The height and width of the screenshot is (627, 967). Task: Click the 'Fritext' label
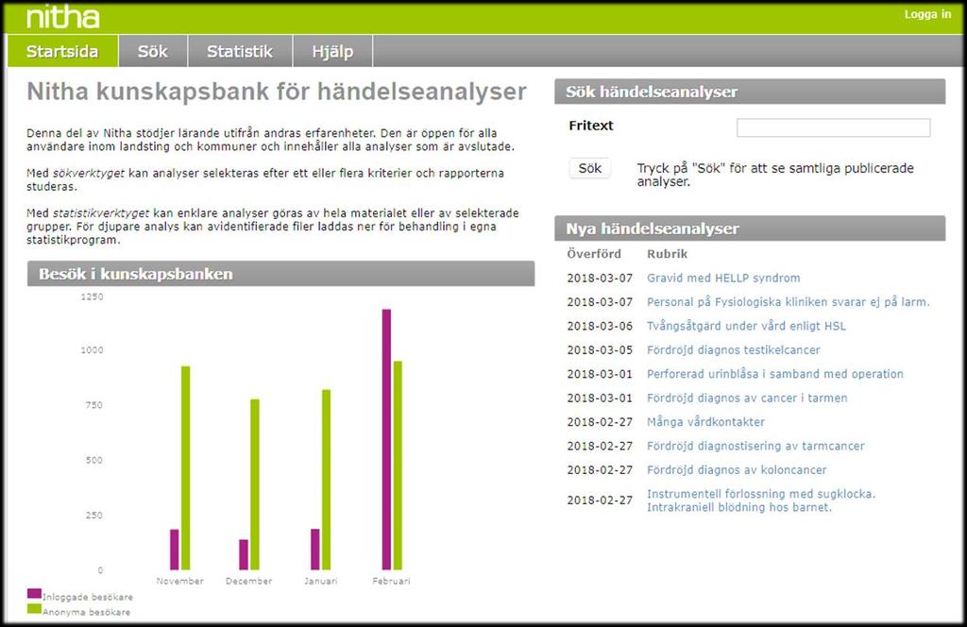(591, 126)
